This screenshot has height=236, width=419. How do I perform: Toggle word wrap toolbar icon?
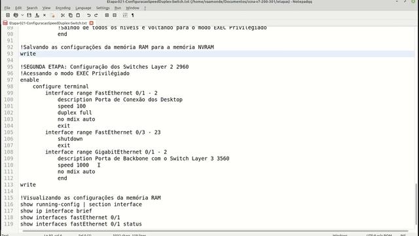click(125, 15)
